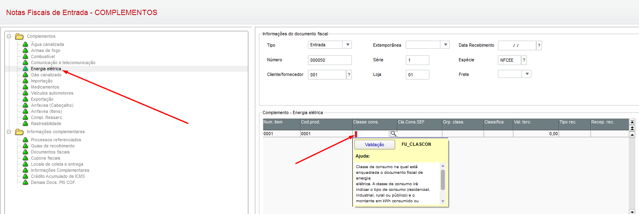Image resolution: width=639 pixels, height=214 pixels.
Task: Select Veículos automotores tree item
Action: click(52, 93)
